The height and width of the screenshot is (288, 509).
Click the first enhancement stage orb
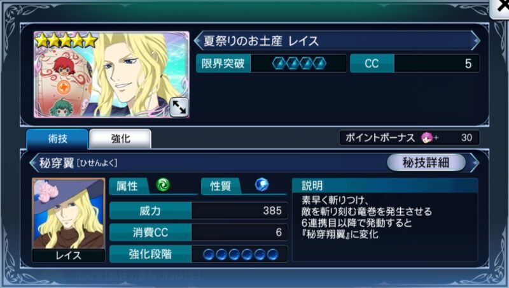[x=209, y=254]
